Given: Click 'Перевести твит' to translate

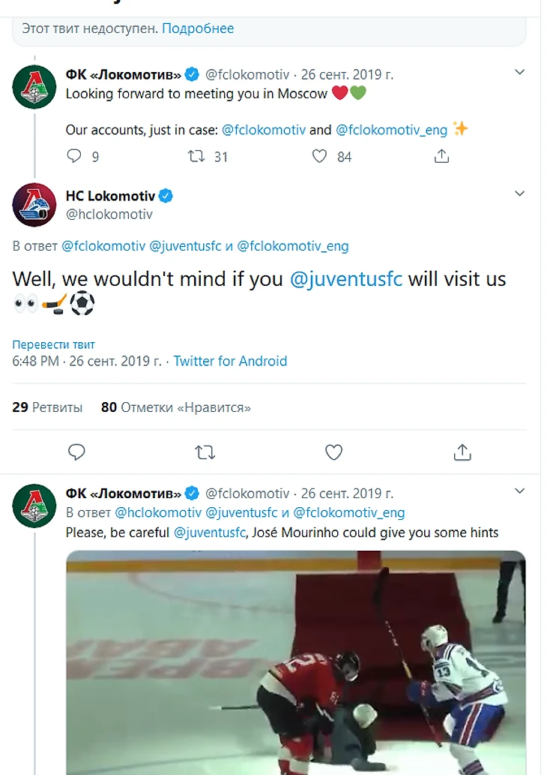Looking at the screenshot, I should [x=53, y=344].
